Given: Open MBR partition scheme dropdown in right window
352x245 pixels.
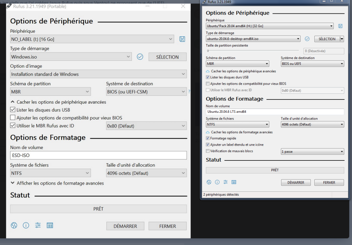Looking at the screenshot, I should (237, 64).
